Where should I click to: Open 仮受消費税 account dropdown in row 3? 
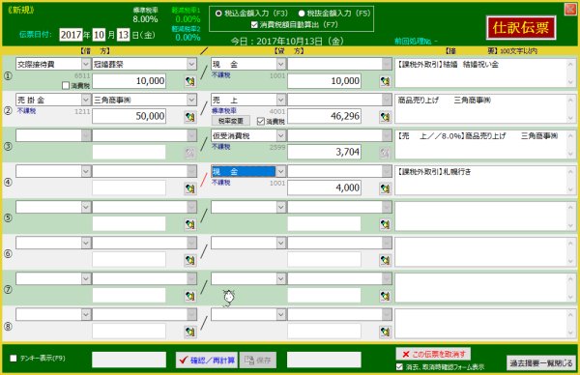(x=280, y=135)
